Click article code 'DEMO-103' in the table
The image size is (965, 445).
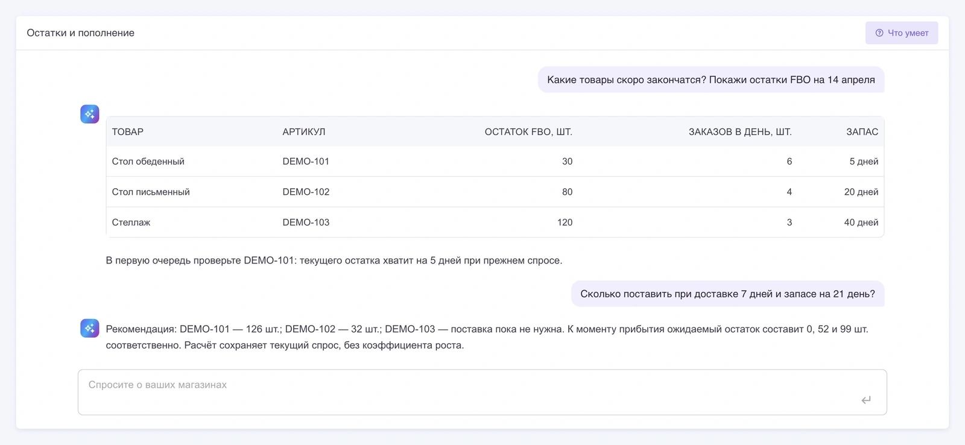tap(306, 222)
